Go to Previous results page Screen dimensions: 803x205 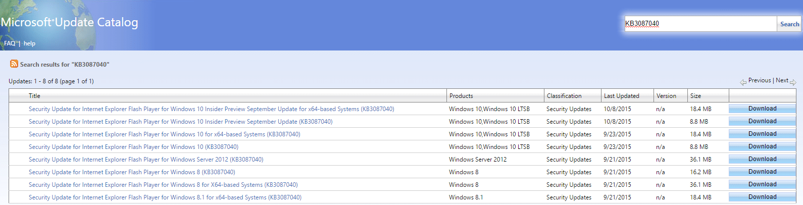(x=760, y=80)
